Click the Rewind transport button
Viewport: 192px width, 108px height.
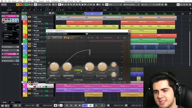click(x=76, y=105)
